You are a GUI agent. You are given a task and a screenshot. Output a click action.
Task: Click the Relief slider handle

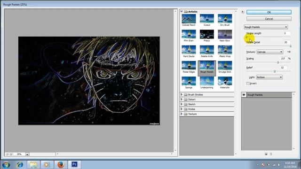tap(275, 71)
